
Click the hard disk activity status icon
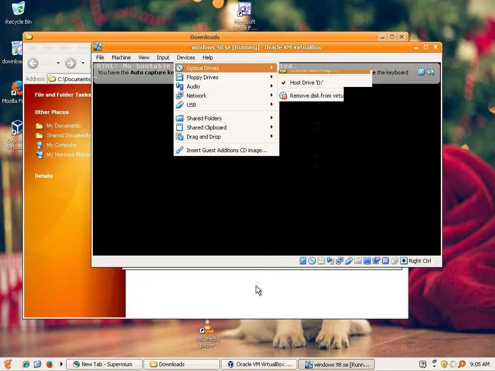pos(303,260)
